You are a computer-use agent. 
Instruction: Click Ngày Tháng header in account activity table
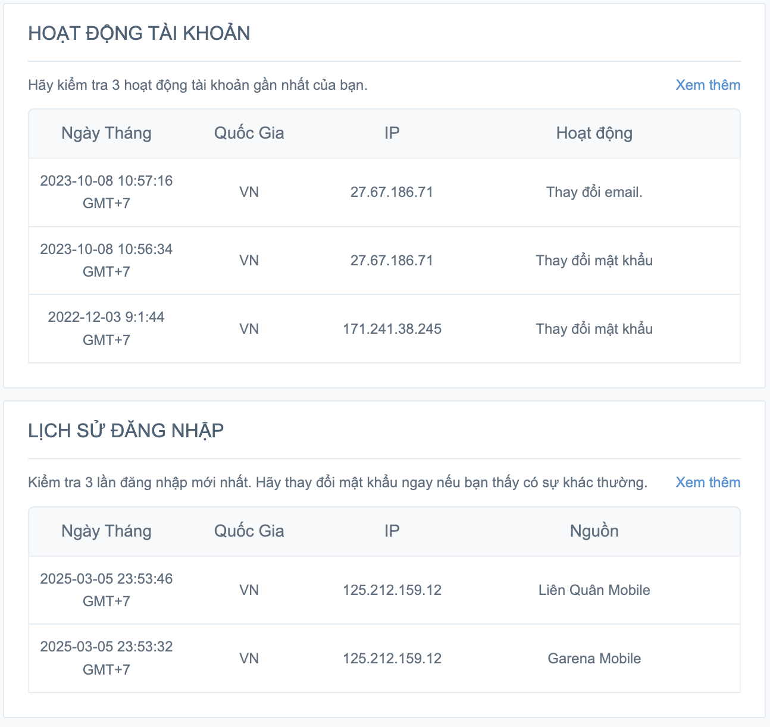coord(107,133)
